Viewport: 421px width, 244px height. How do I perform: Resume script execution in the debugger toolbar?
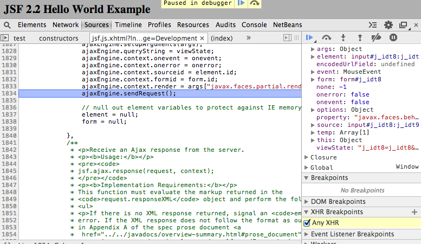pos(309,37)
